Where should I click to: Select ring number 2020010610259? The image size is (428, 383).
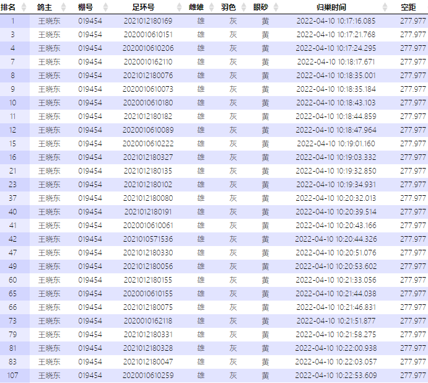point(148,376)
